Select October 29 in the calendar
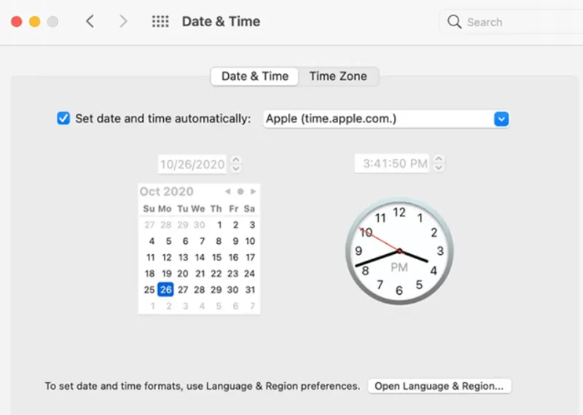The image size is (583, 415). click(216, 290)
